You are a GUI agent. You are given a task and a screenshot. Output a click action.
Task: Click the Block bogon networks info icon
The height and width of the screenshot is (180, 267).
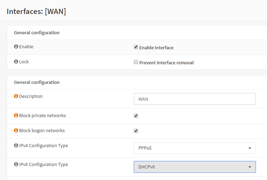click(x=16, y=130)
